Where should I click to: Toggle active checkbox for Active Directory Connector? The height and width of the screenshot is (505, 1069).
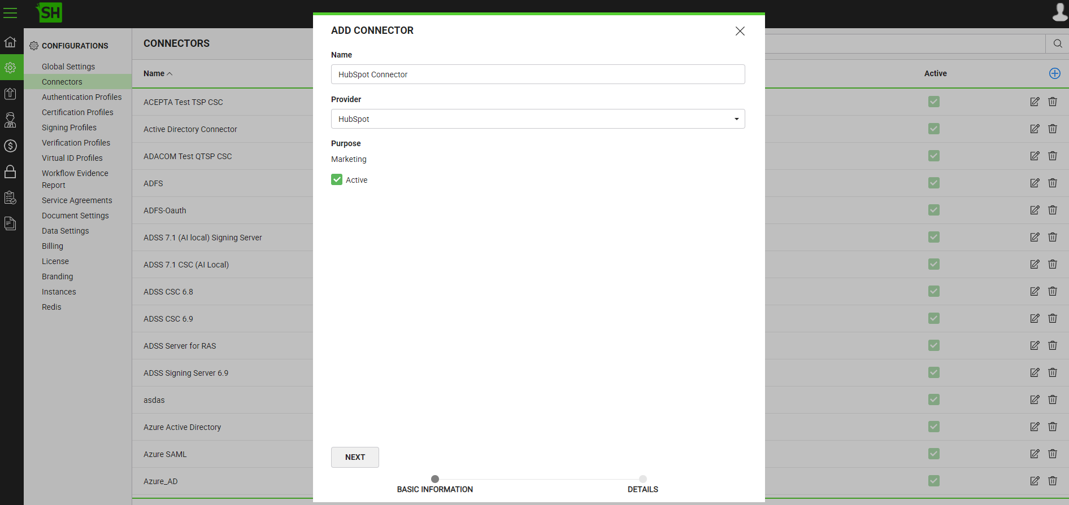934,129
